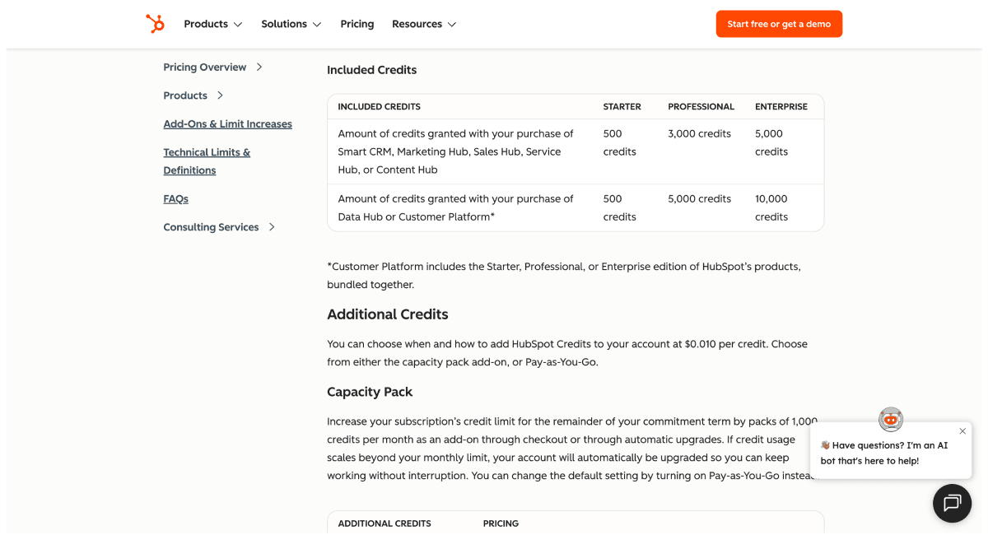988x535 pixels.
Task: Click the AI chatbot avatar icon
Action: [x=891, y=419]
